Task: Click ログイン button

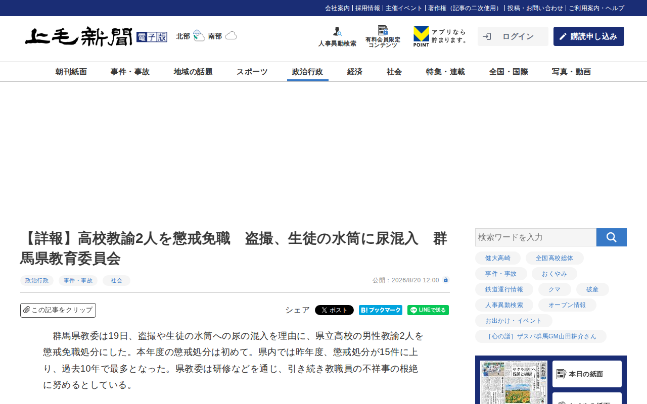Action: [513, 36]
